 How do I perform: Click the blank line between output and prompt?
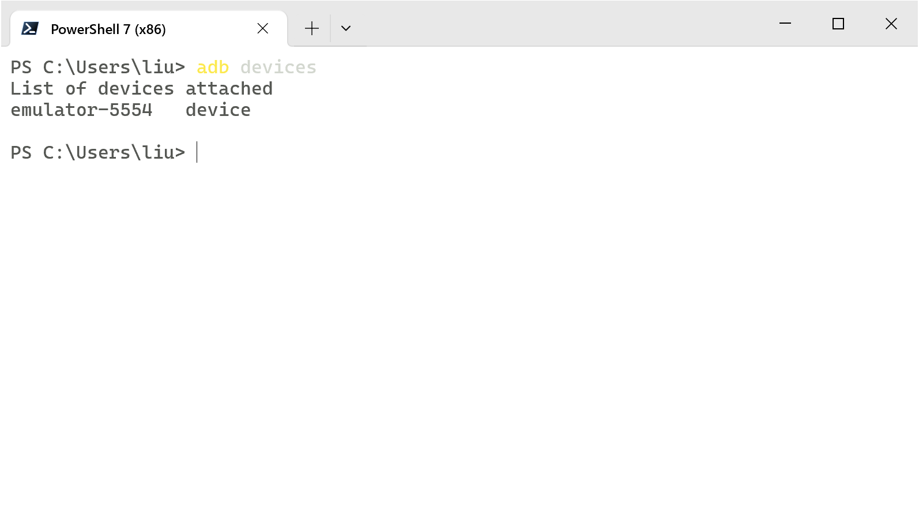pos(231,131)
